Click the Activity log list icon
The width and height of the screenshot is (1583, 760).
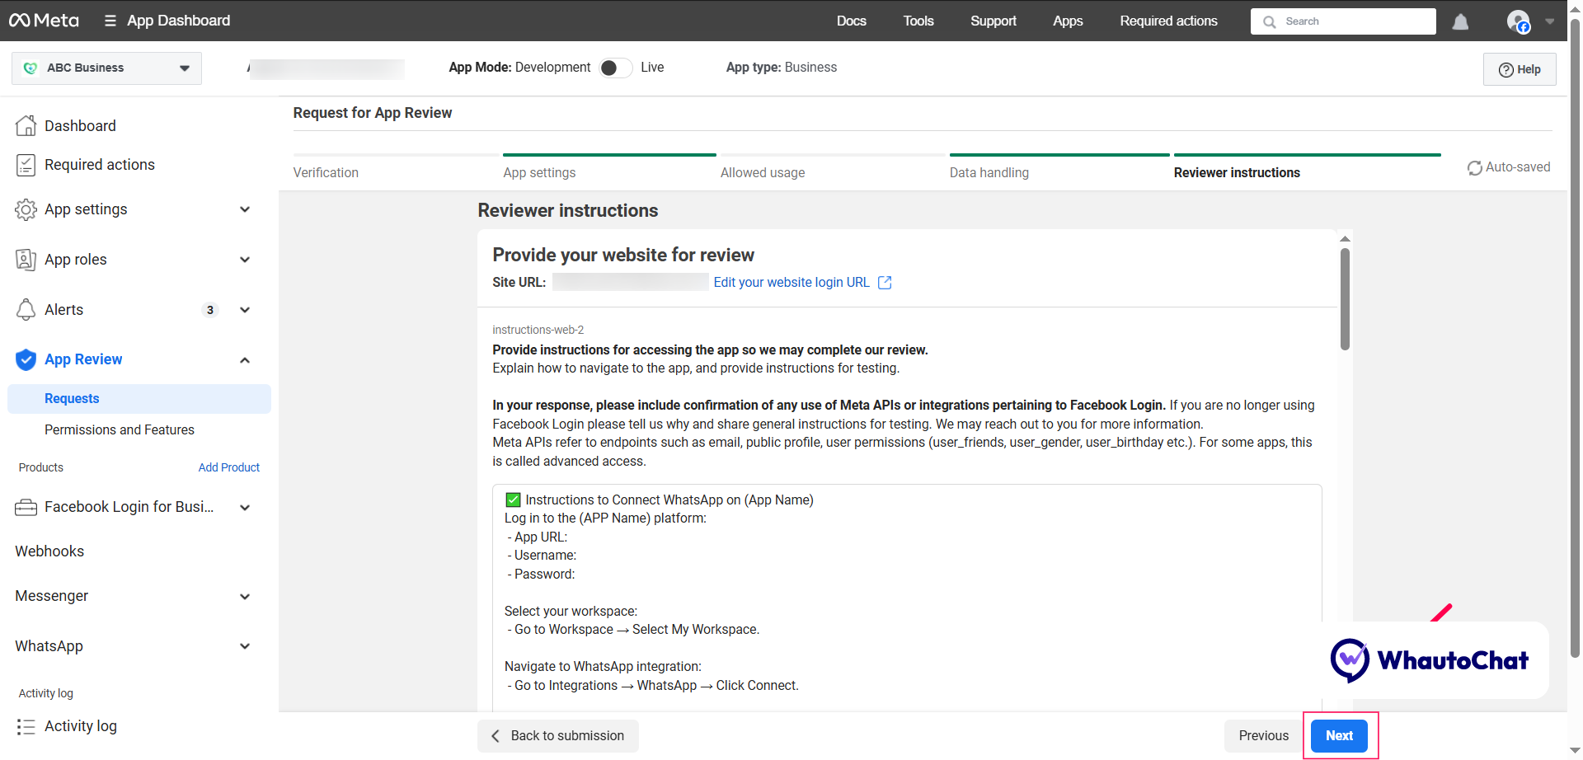click(26, 726)
